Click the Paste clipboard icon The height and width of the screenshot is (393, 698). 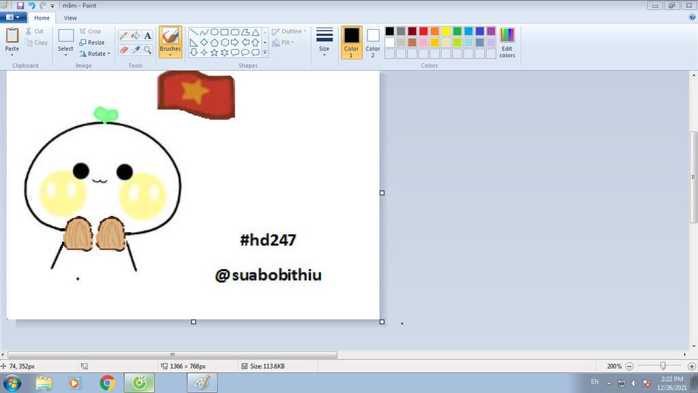coord(12,35)
